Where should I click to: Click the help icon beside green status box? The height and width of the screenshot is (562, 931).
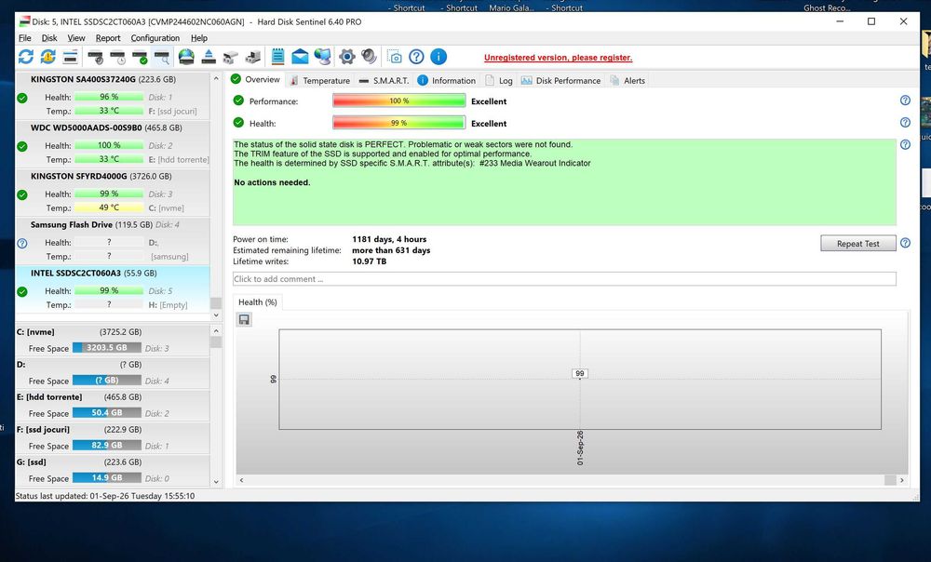coord(905,144)
